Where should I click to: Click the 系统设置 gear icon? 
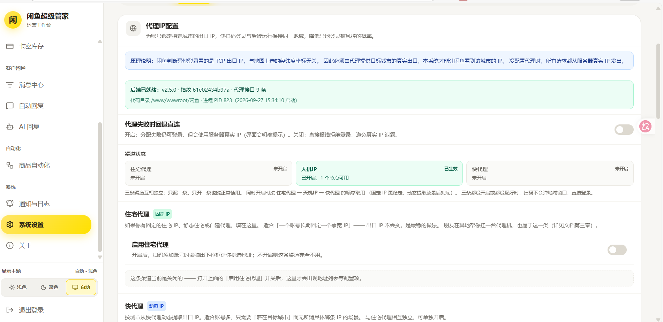(10, 225)
